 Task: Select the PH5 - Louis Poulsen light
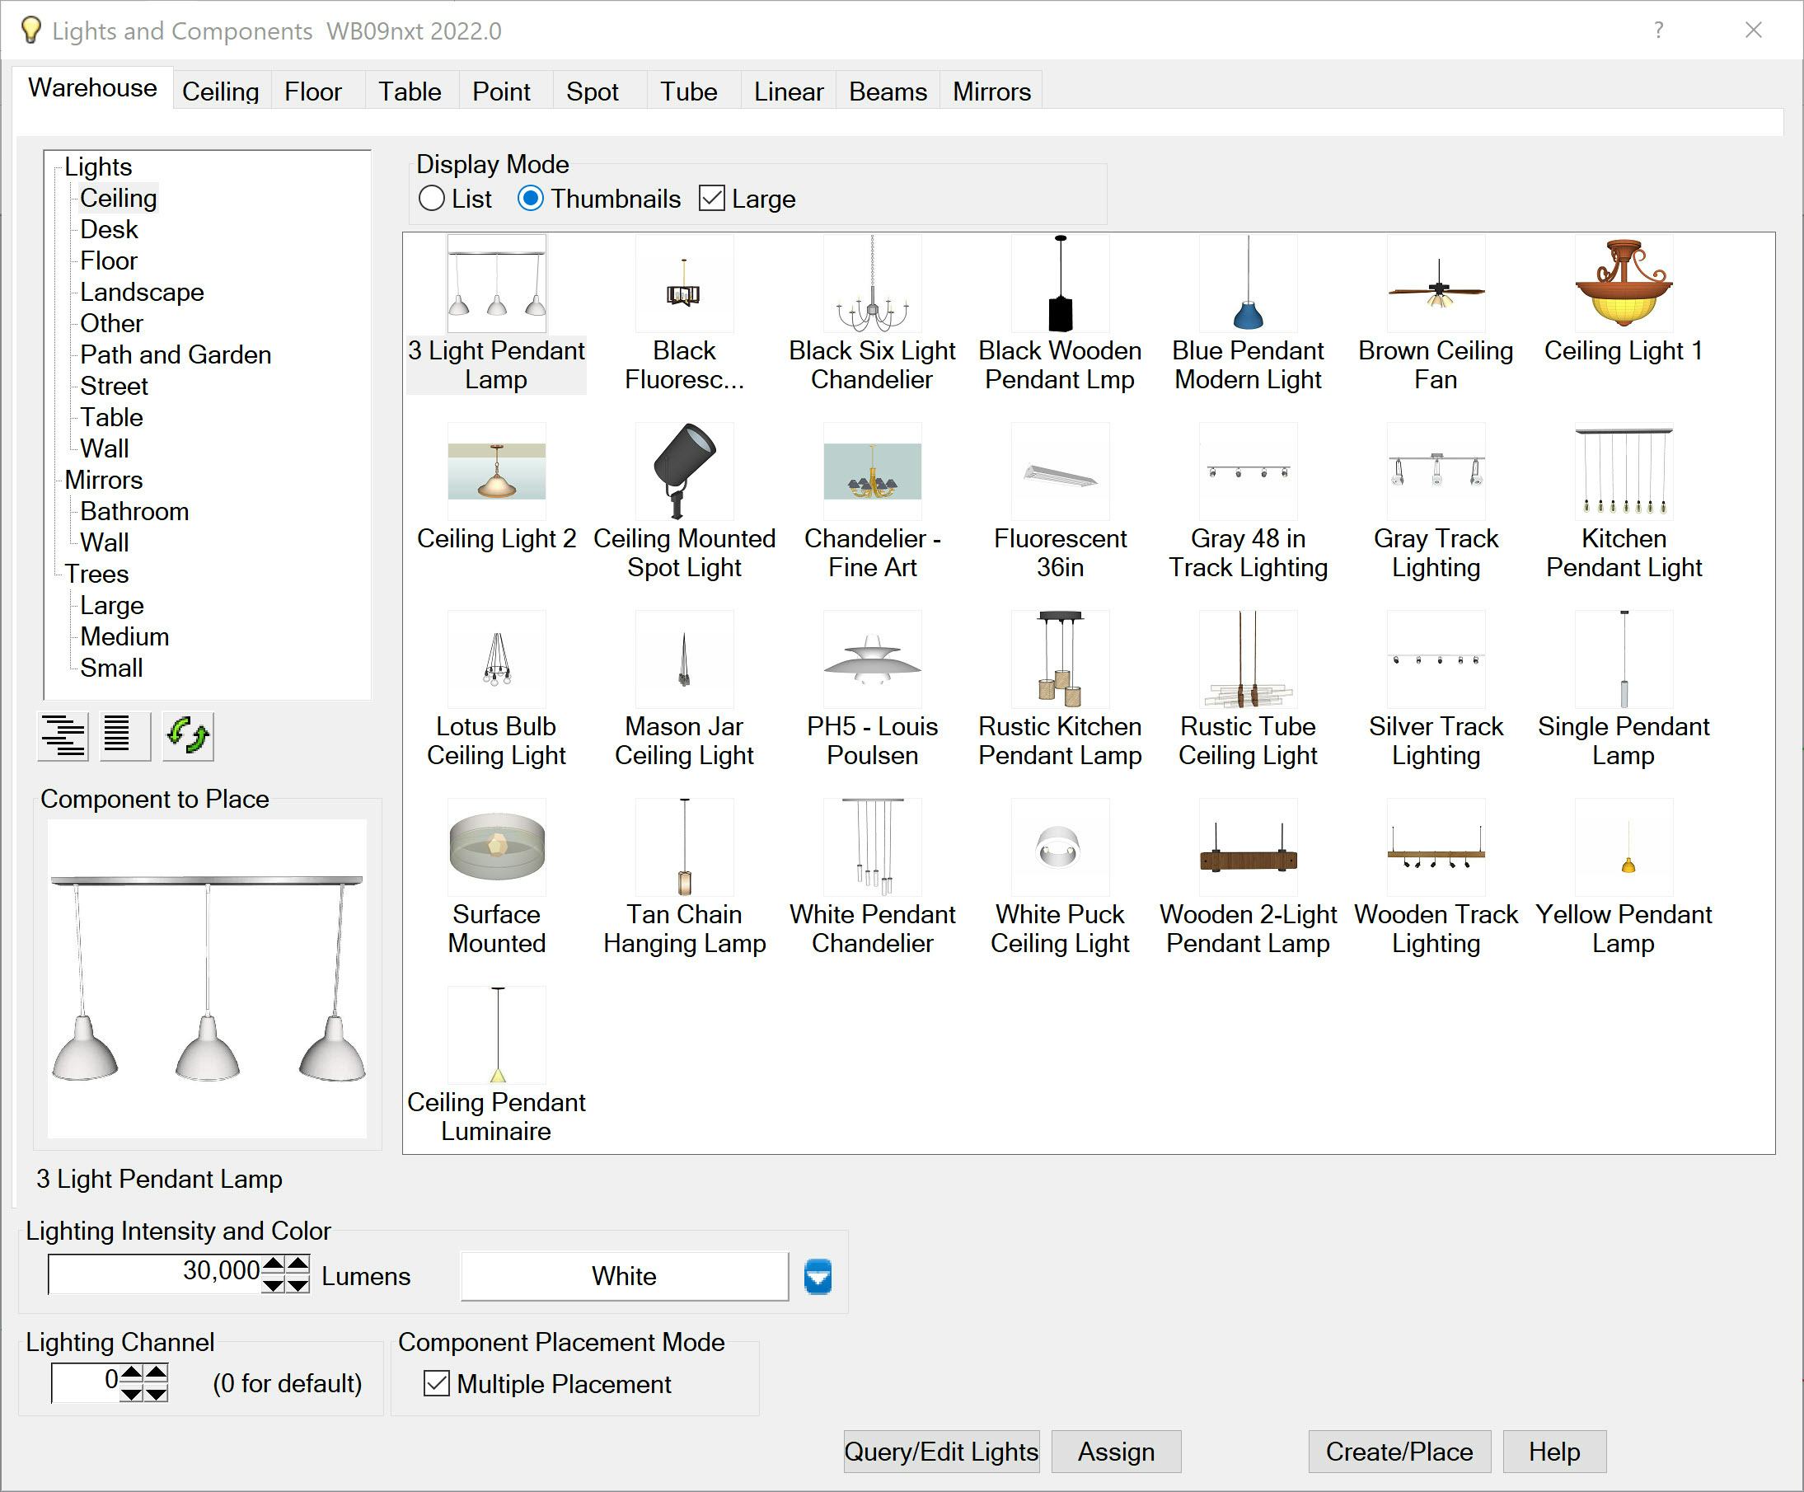point(872,660)
